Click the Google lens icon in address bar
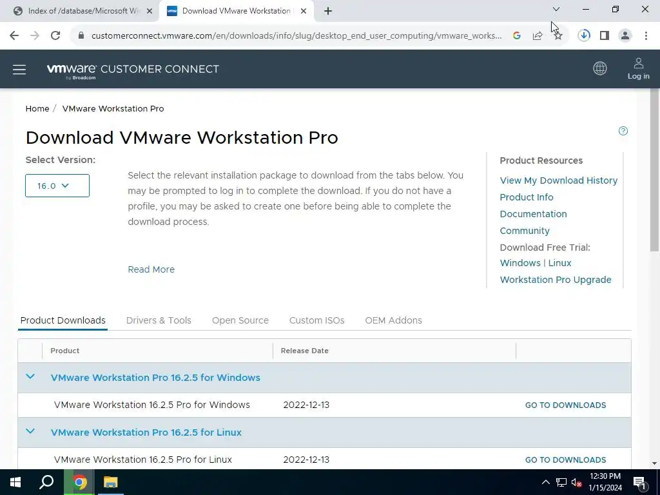Screen dimensions: 660x495 coord(517,36)
